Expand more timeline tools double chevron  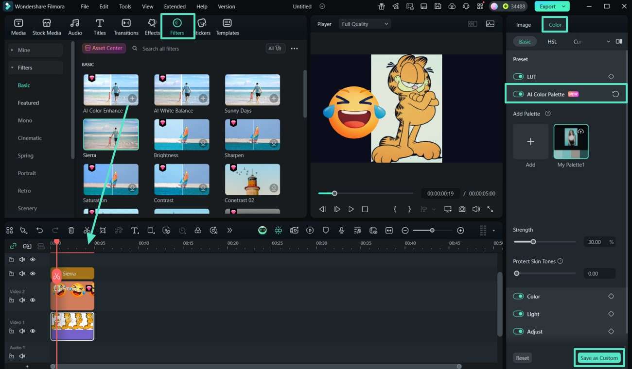229,230
